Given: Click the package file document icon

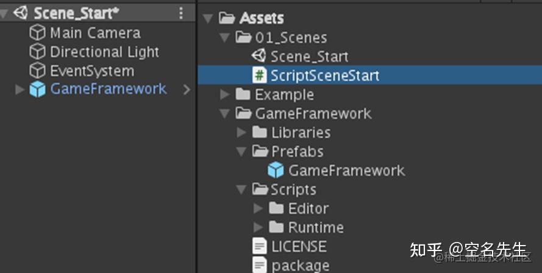Looking at the screenshot, I should tap(259, 264).
